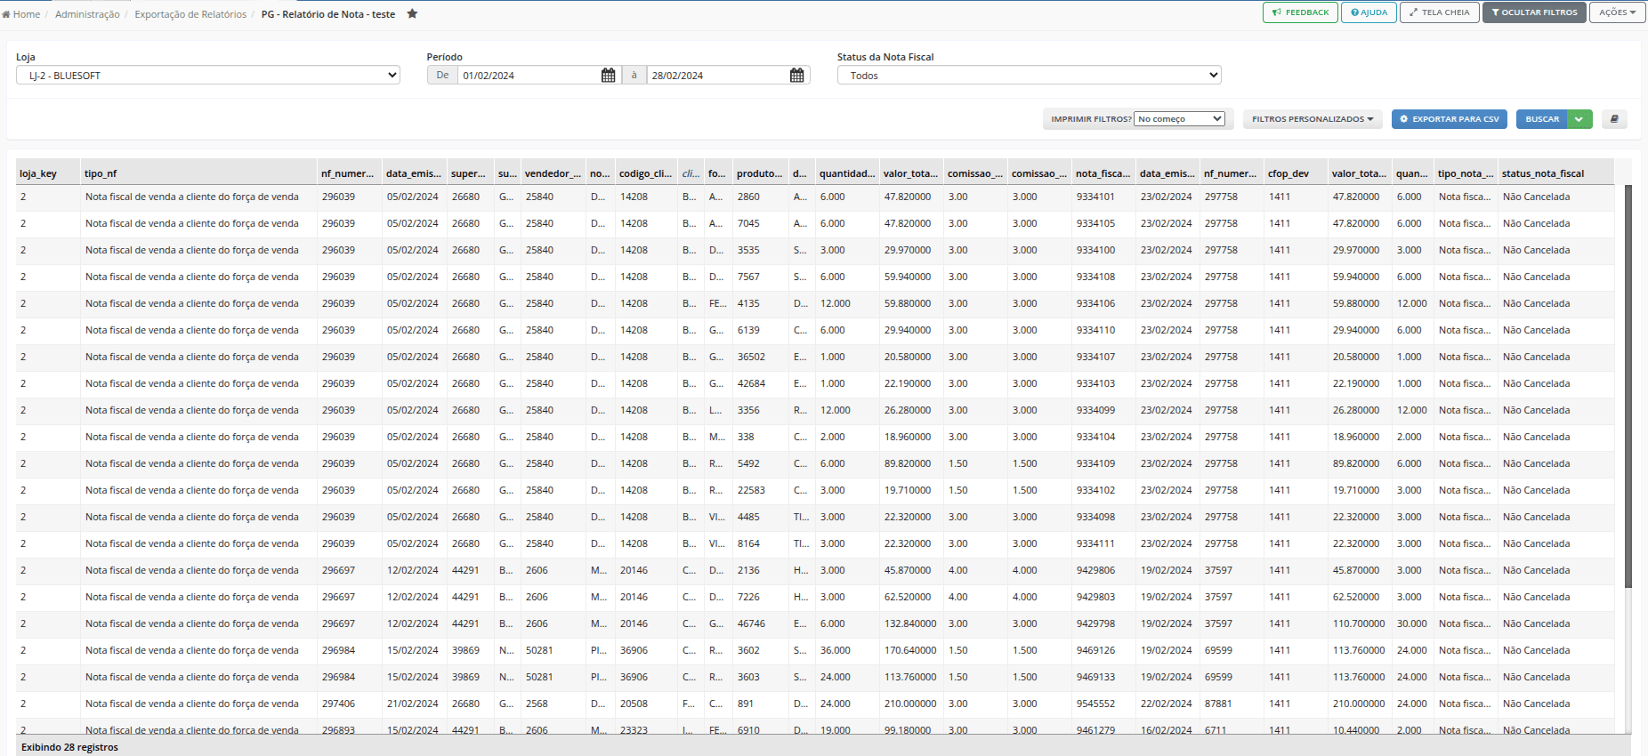Click the quantidad column header
Viewport: 1648px width, 756px height.
pyautogui.click(x=847, y=173)
